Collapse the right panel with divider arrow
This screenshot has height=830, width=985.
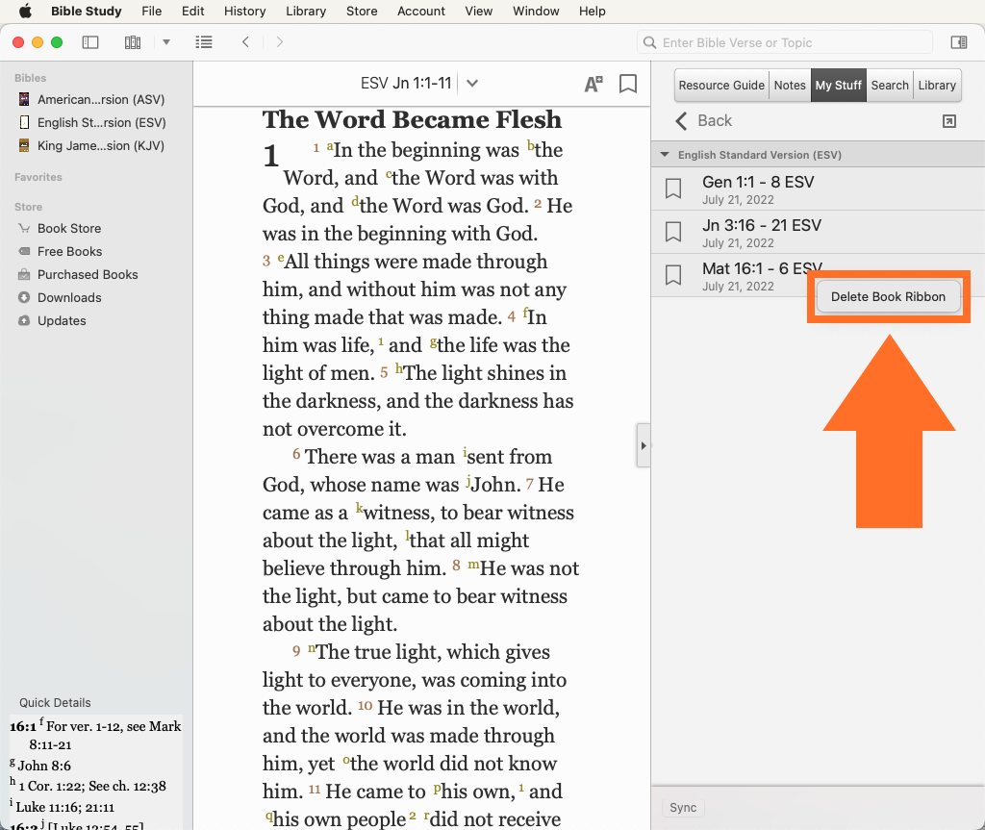[x=644, y=445]
